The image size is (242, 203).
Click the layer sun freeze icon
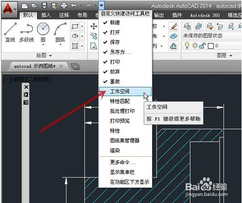[195, 46]
